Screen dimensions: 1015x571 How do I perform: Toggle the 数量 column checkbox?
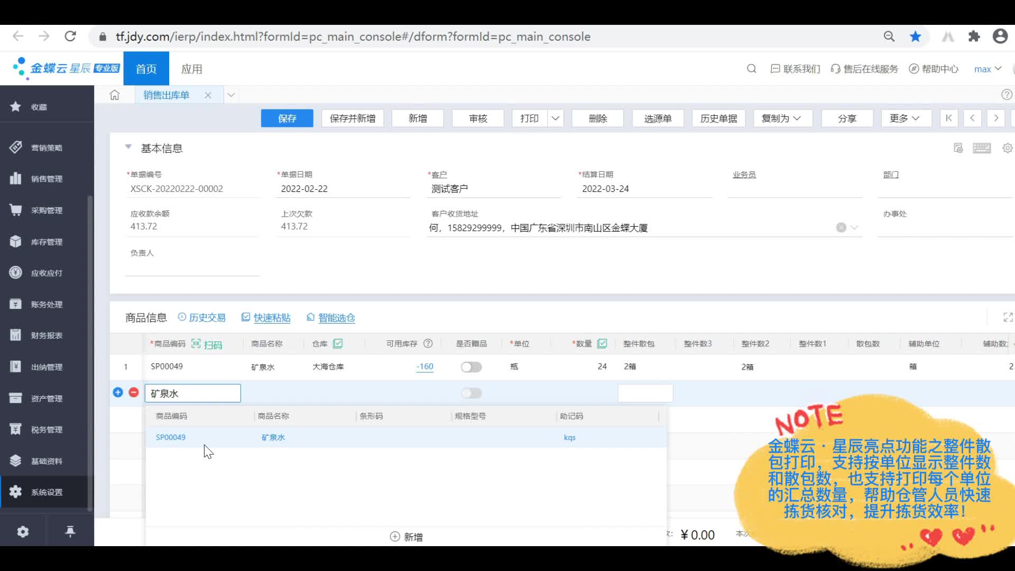[602, 344]
